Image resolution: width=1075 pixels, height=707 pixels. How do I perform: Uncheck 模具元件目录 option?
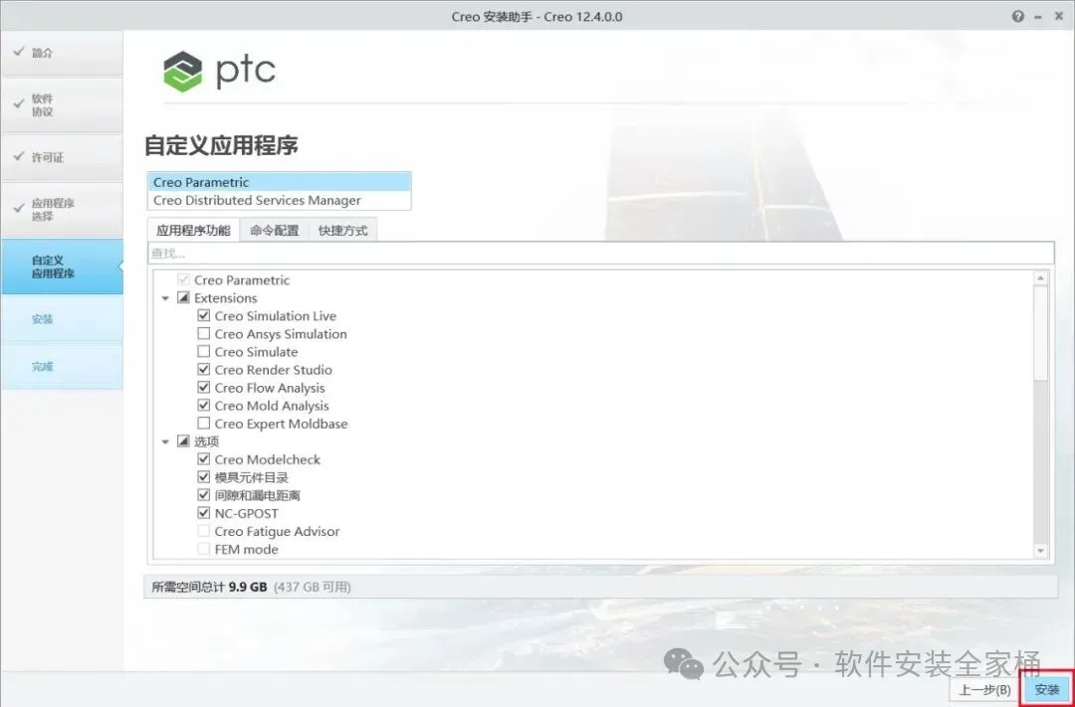[204, 477]
